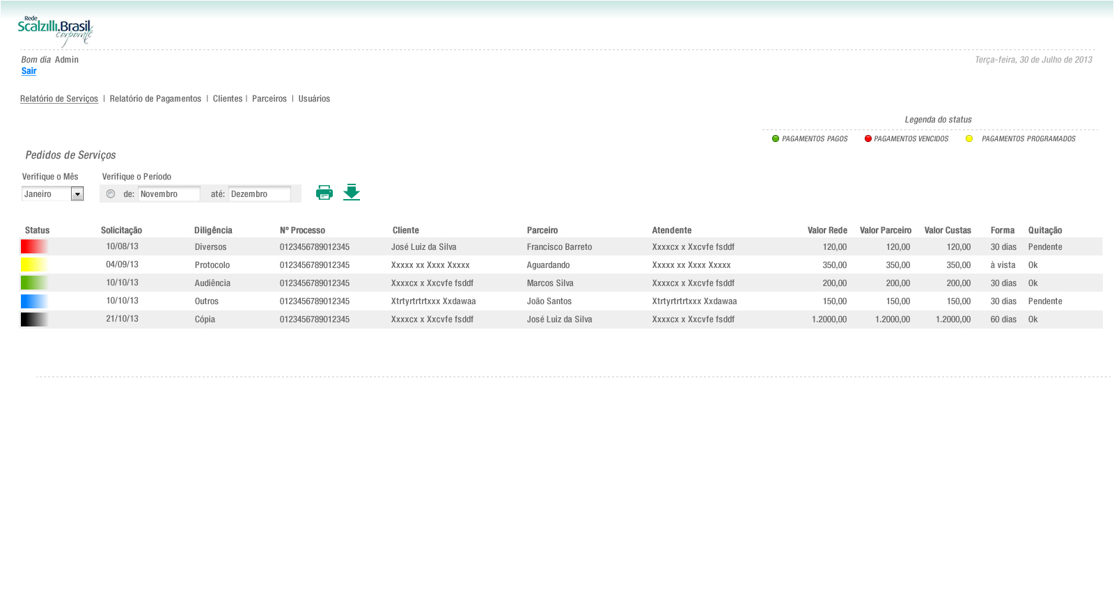Click the yellow status swatch for Protocolo row

click(34, 265)
